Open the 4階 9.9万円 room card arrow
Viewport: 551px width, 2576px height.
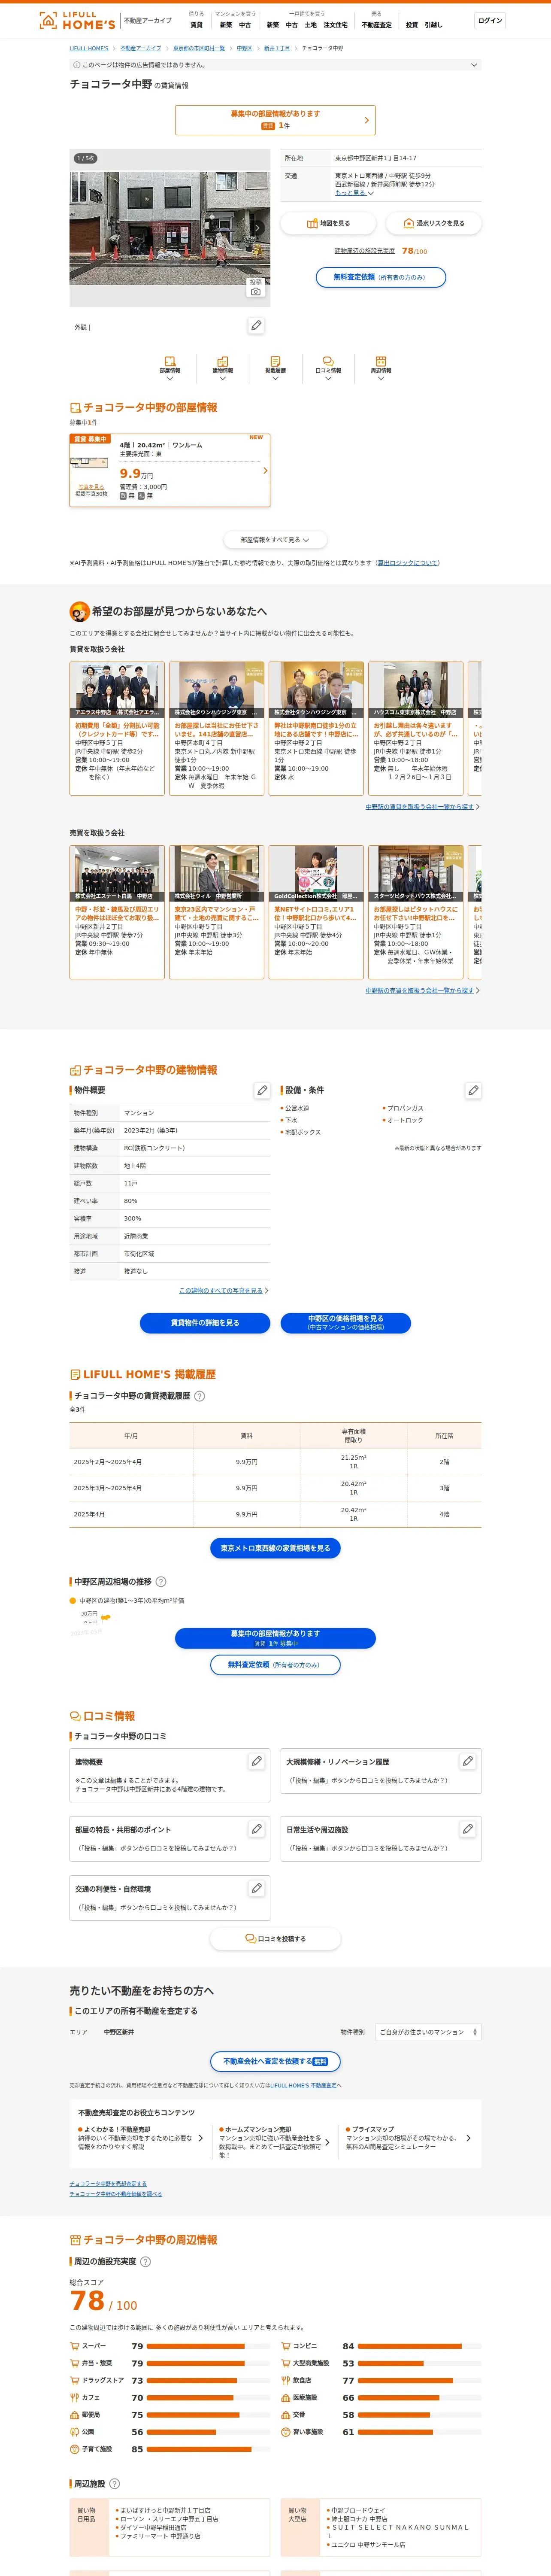click(x=265, y=470)
